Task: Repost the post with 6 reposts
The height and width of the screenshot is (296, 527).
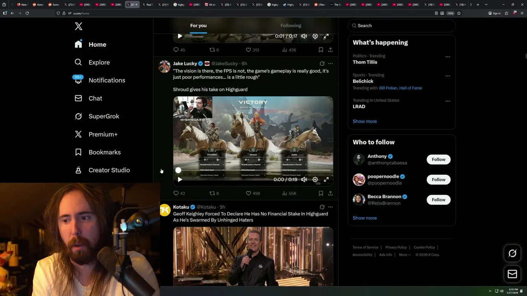Action: (x=214, y=50)
